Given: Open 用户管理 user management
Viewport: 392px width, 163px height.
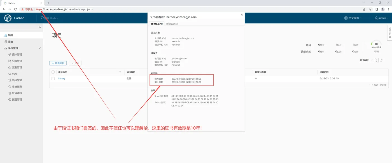Looking at the screenshot, I should 17,55.
